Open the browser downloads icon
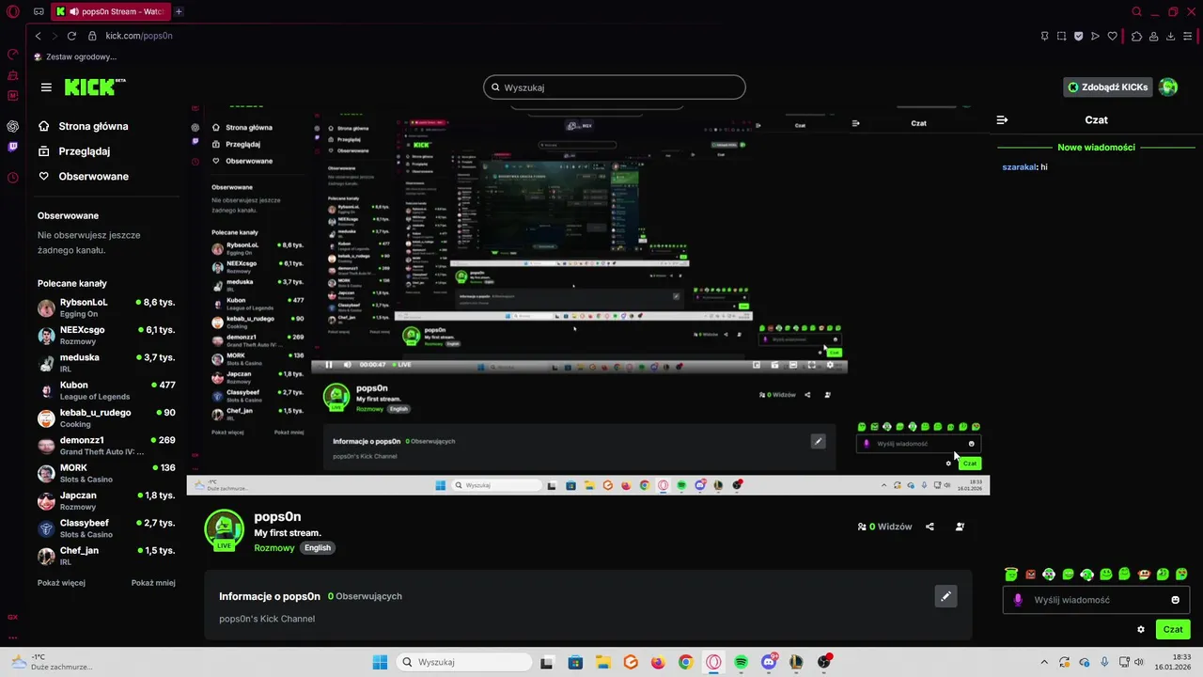Image resolution: width=1203 pixels, height=677 pixels. pos(1171,36)
